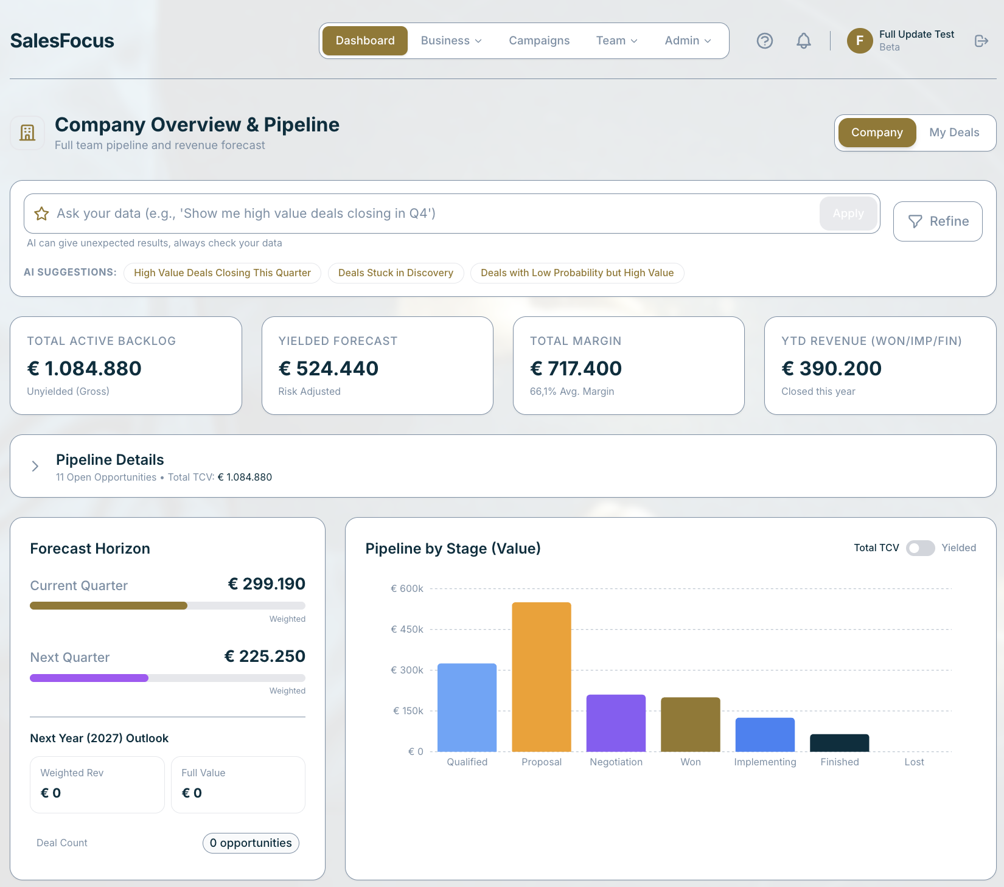Switch view to Company

(877, 133)
